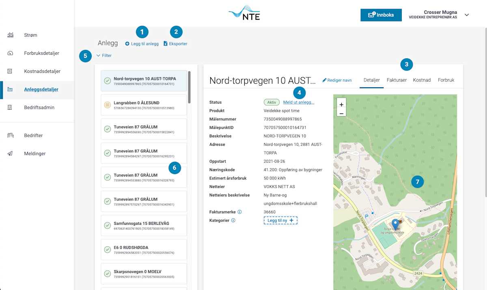Click the Eksporter link
The height and width of the screenshot is (290, 487).
175,44
